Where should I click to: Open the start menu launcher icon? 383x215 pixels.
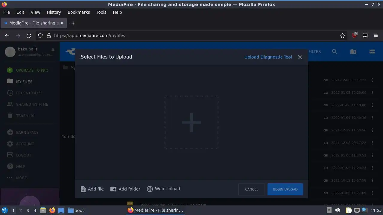[x=4, y=210]
